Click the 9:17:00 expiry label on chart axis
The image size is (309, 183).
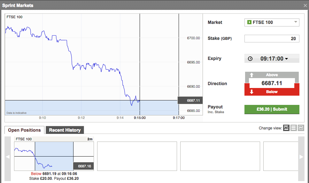click(179, 118)
